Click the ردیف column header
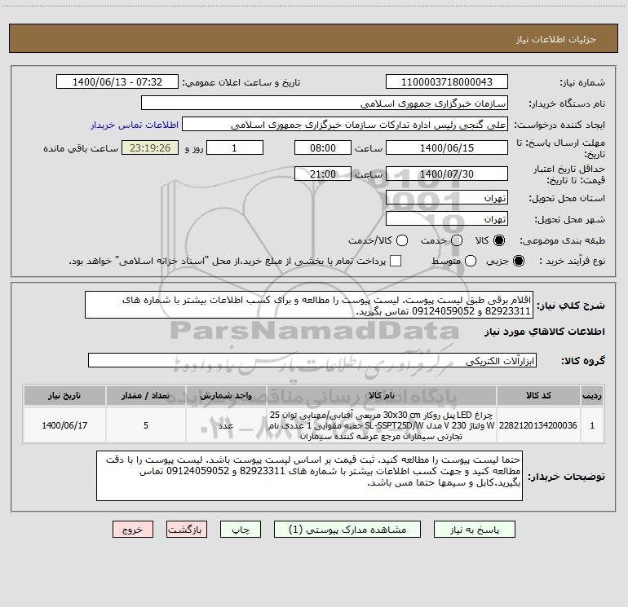 click(x=592, y=395)
